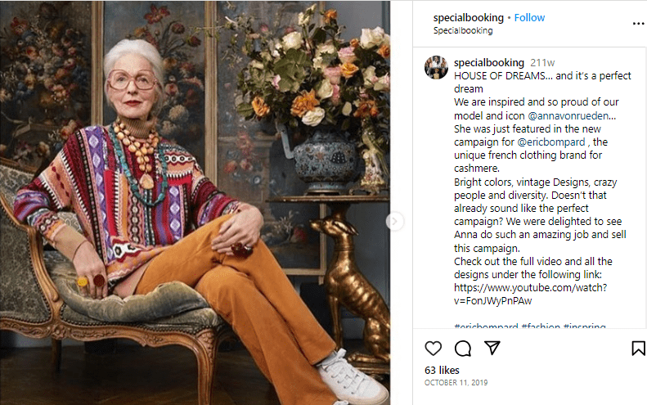
Task: Open comments via speech bubble icon
Action: pyautogui.click(x=463, y=349)
